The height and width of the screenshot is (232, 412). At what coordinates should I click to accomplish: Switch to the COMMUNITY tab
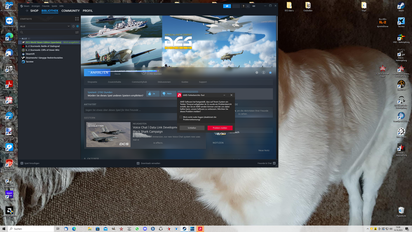pos(70,11)
